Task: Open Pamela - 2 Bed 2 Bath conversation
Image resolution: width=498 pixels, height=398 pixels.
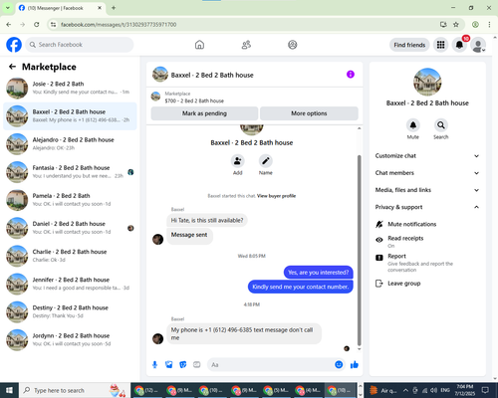Action: [x=70, y=200]
